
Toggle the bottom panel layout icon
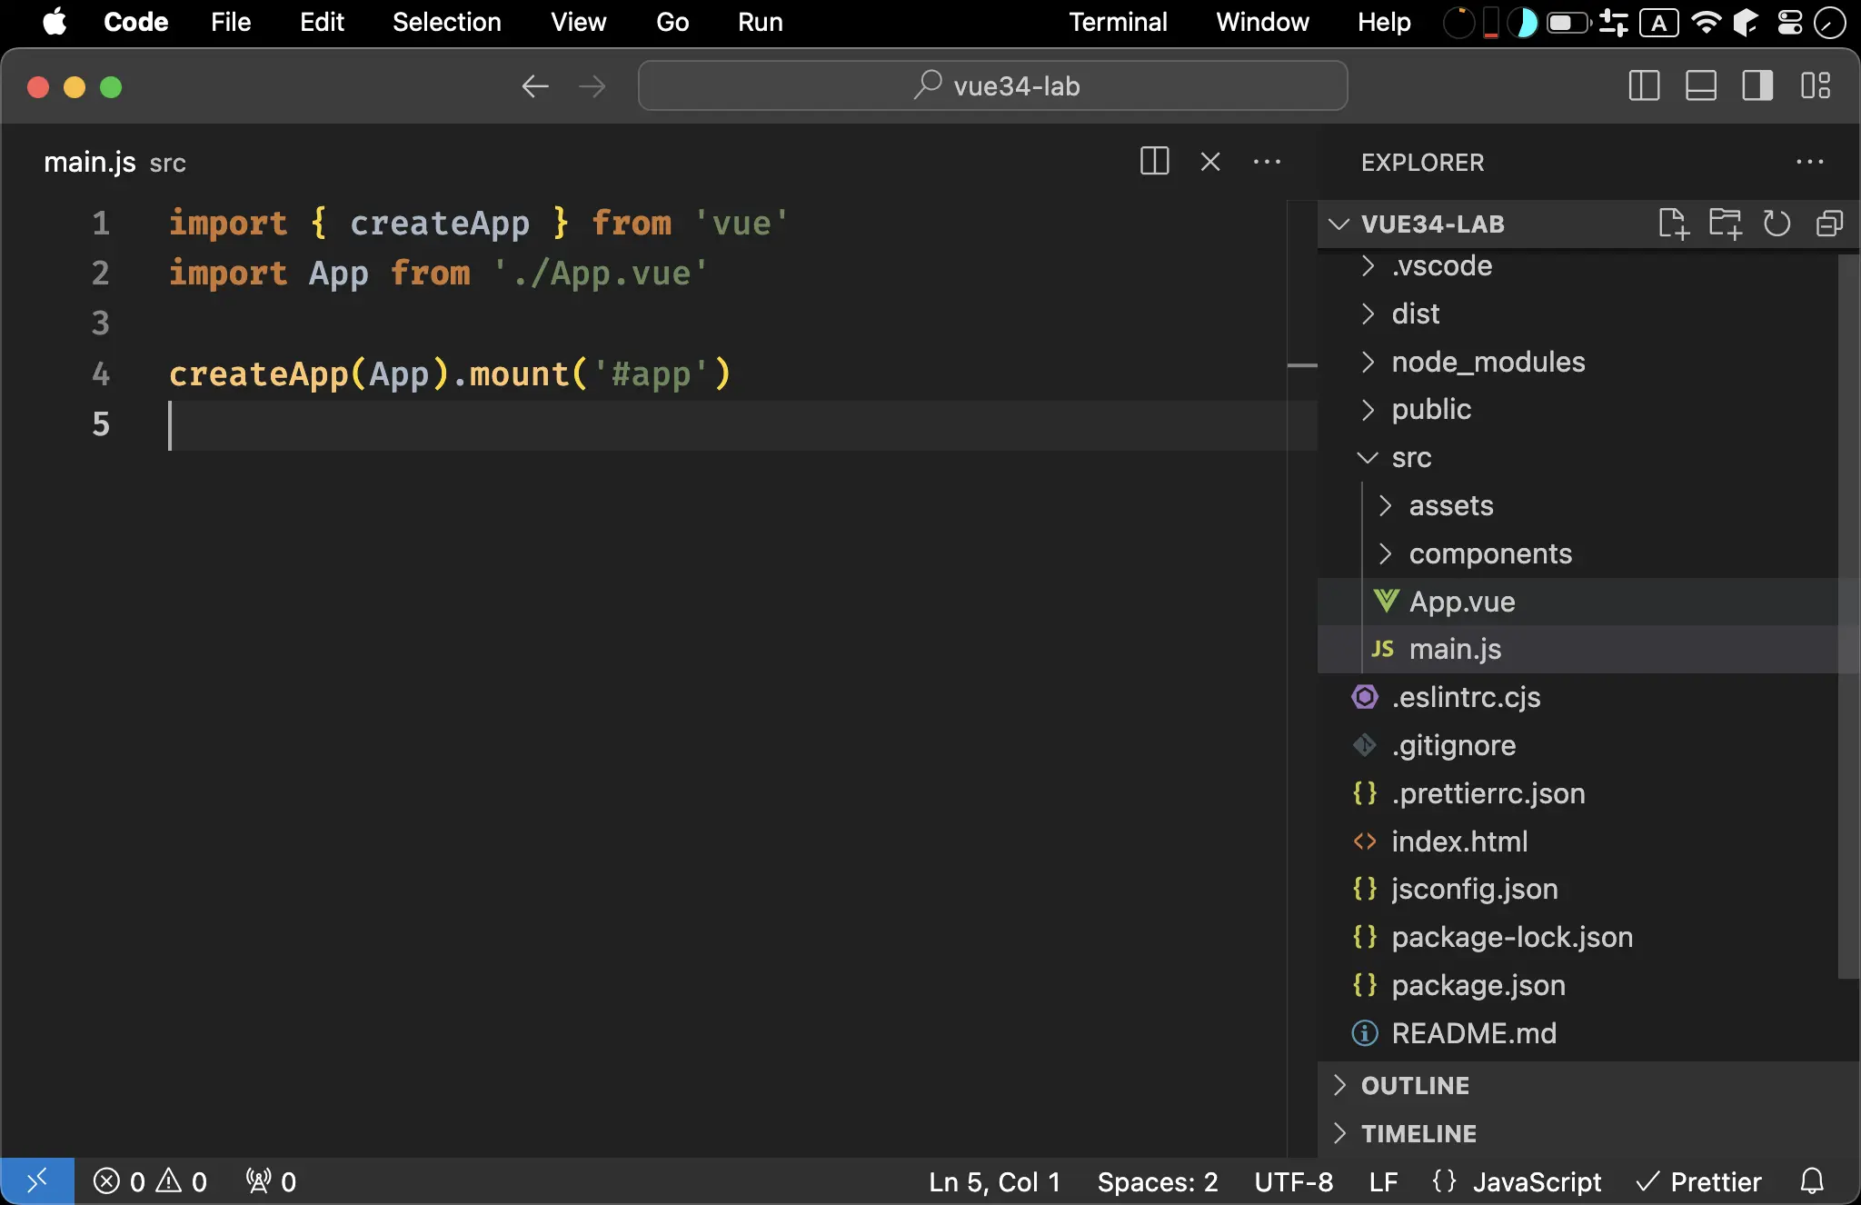[1700, 86]
